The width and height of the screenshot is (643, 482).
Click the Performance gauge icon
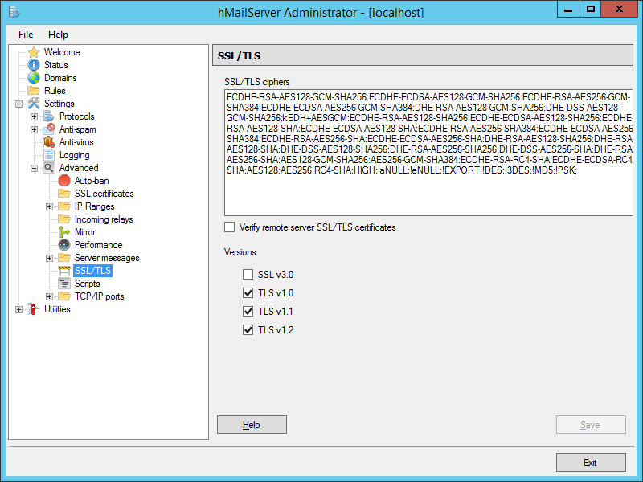(64, 245)
